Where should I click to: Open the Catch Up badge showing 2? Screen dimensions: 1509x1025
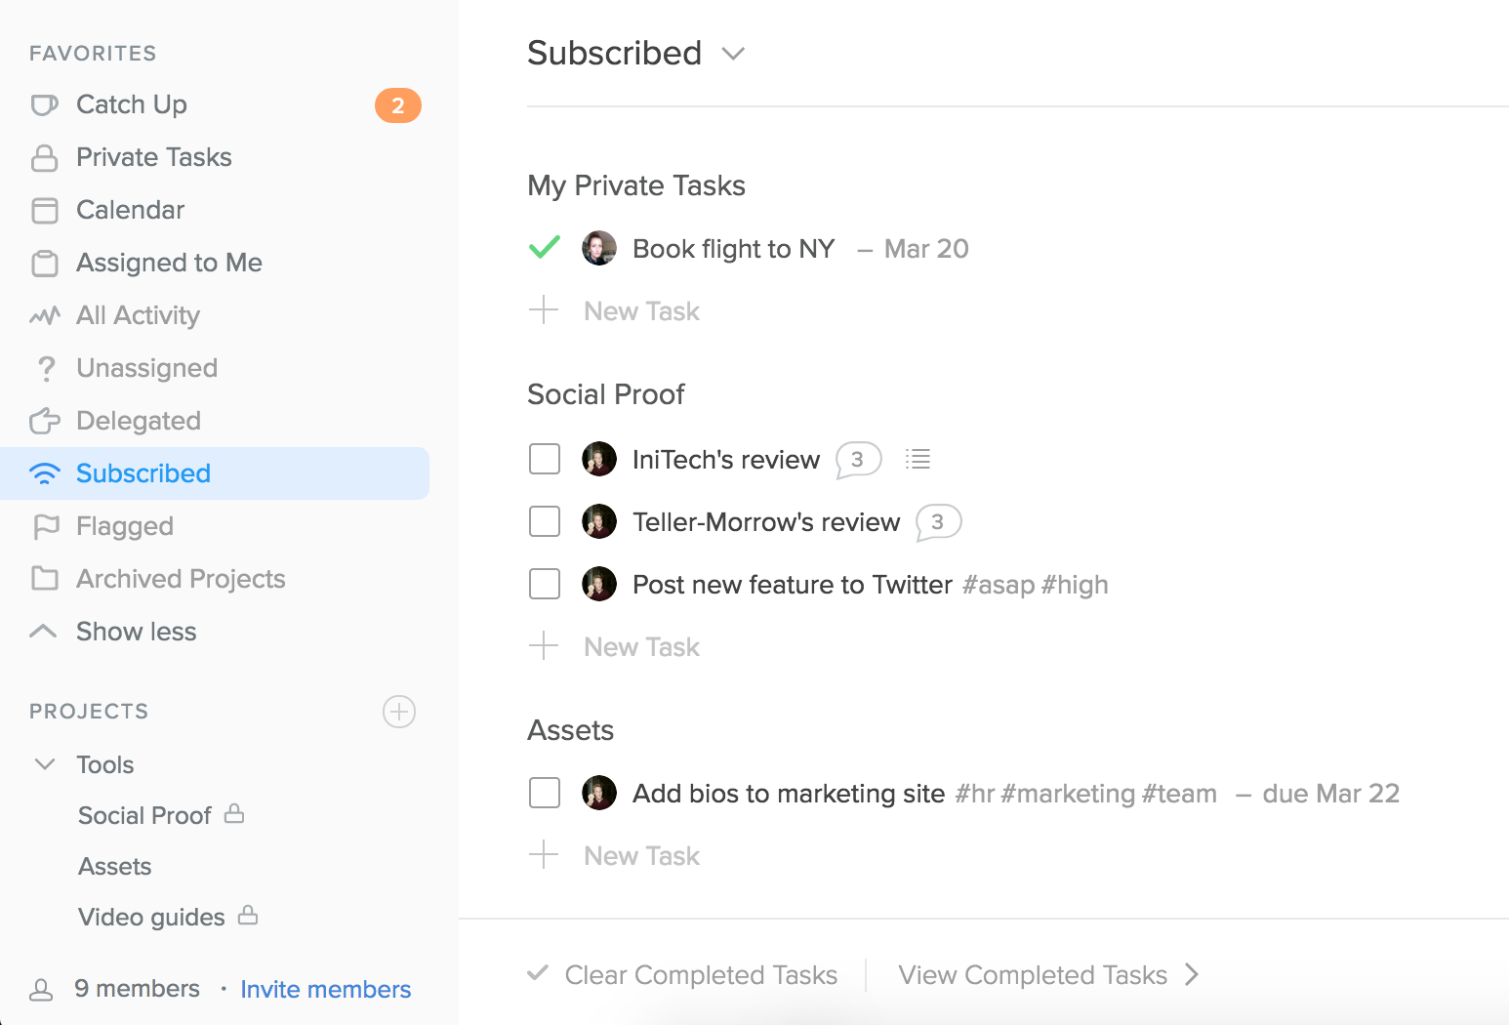(x=398, y=105)
